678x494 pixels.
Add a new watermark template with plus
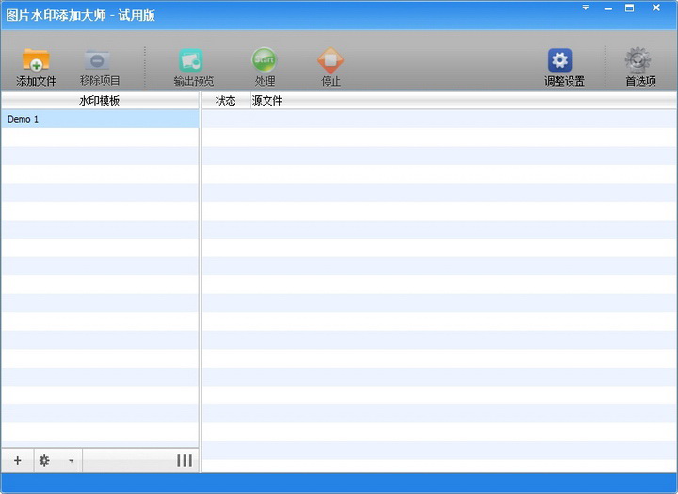click(17, 460)
